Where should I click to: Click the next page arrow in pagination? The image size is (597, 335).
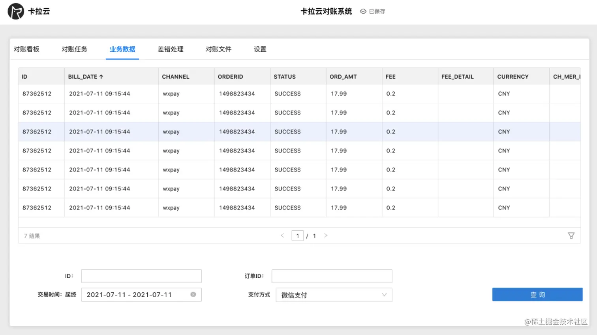[326, 235]
